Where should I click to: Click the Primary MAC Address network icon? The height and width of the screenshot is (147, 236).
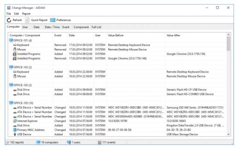click(x=15, y=130)
